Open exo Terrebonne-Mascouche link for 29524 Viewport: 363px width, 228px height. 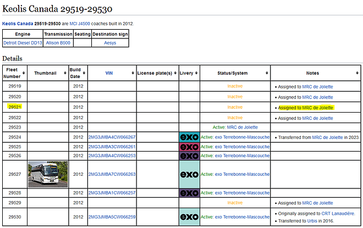242,137
